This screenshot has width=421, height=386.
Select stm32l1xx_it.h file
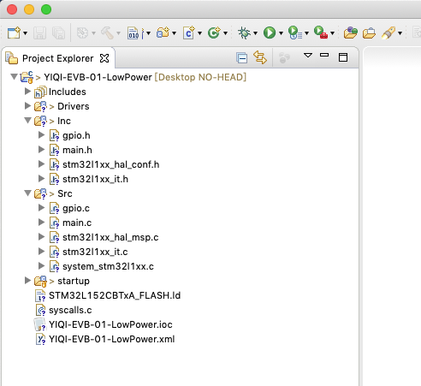[x=95, y=179]
